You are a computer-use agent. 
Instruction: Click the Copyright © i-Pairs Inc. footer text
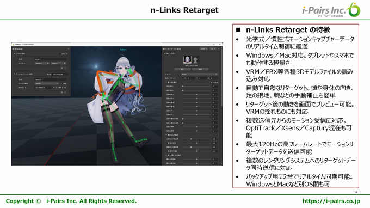pos(71,201)
